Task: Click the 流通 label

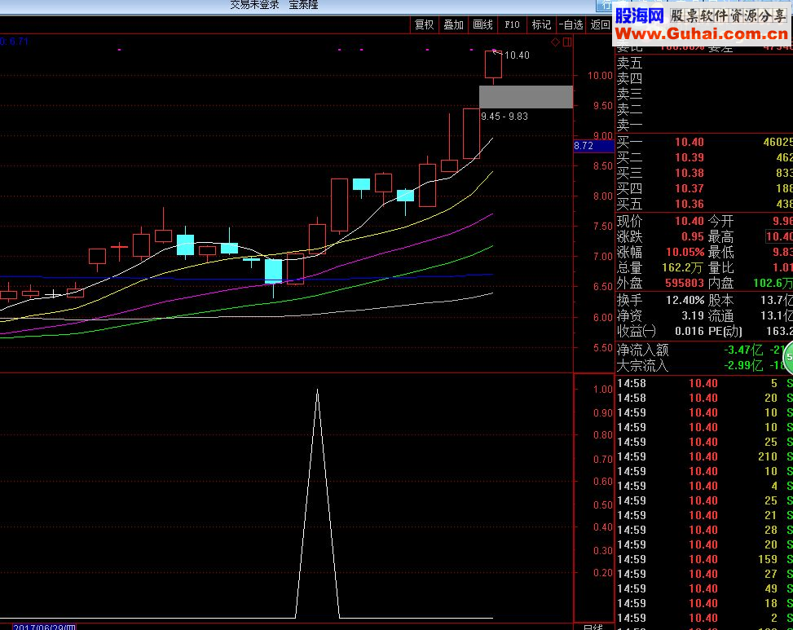Action: click(720, 315)
